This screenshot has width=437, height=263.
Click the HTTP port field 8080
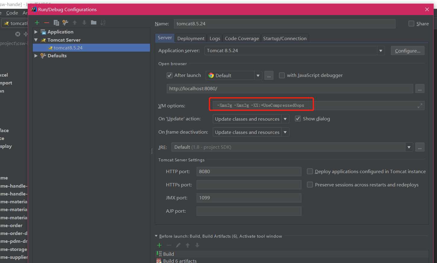pyautogui.click(x=249, y=171)
